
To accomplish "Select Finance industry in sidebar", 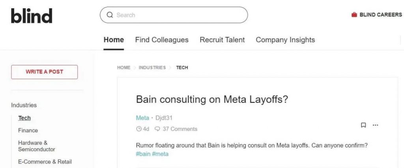I will coord(28,130).
